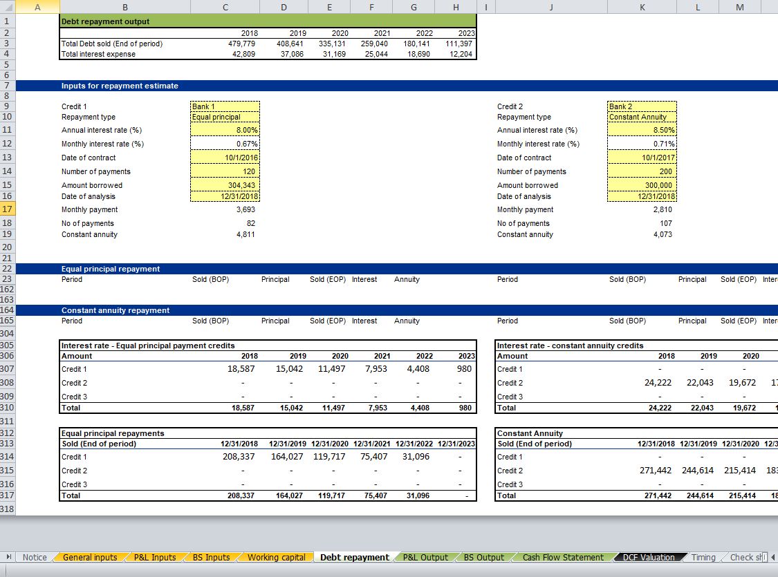Select column J header

(551, 7)
